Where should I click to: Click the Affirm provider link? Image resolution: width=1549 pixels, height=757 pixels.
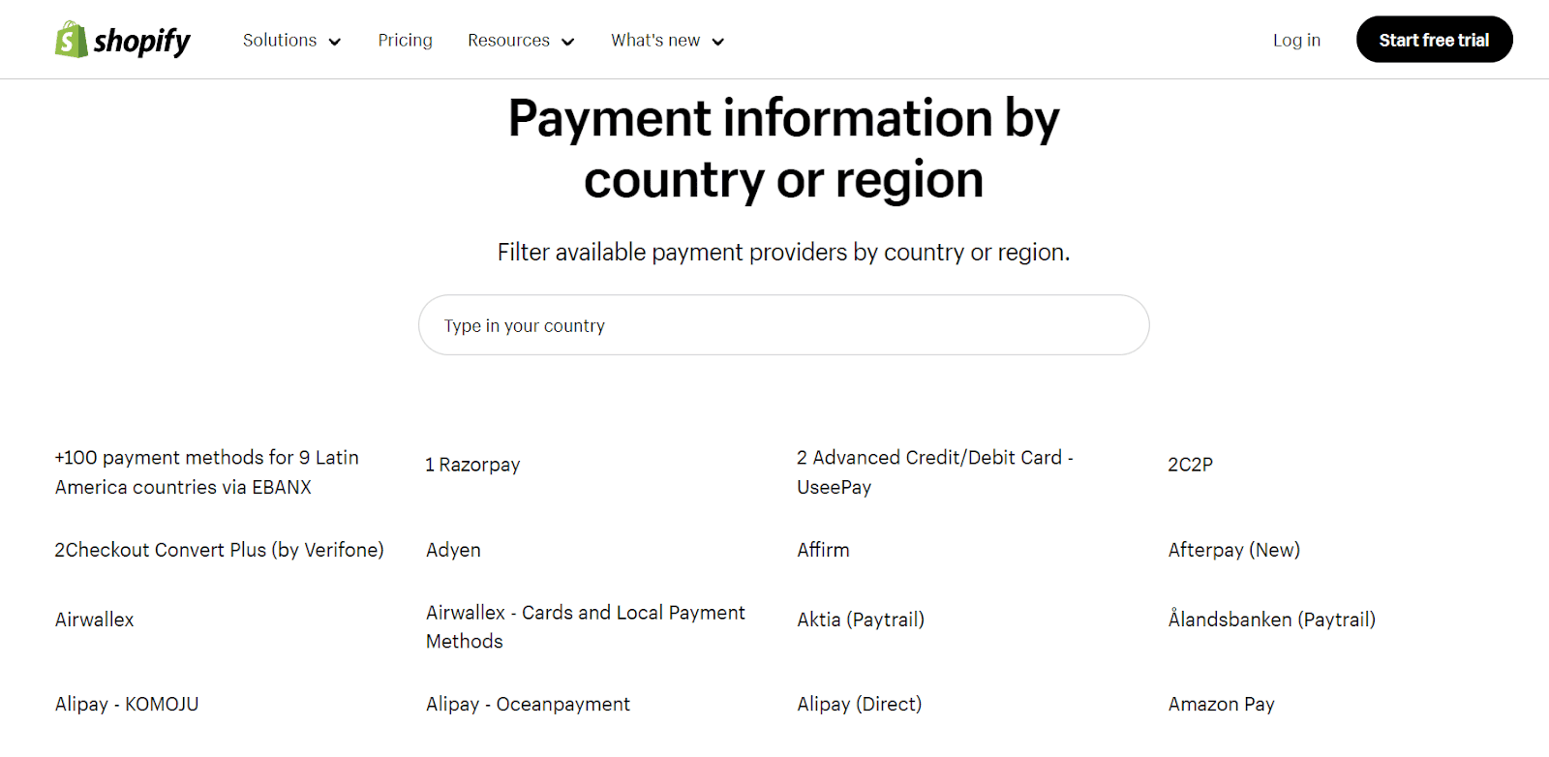pos(823,550)
